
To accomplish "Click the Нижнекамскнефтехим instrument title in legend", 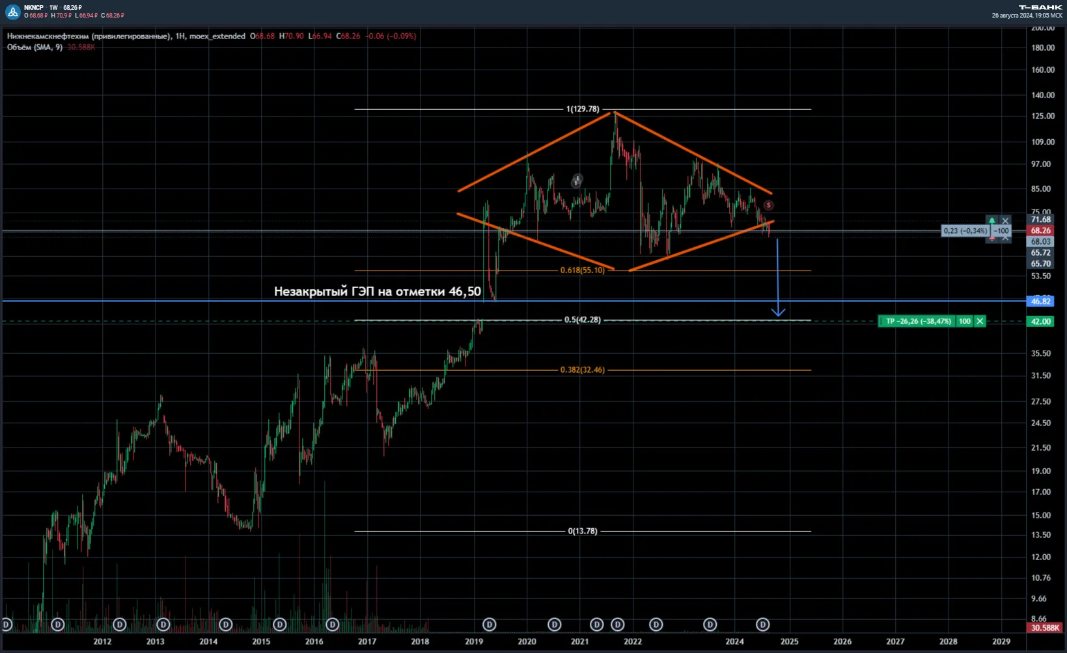I will click(x=89, y=36).
